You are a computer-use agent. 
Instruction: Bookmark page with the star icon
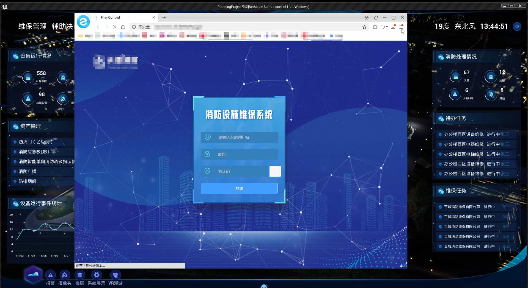(x=364, y=27)
